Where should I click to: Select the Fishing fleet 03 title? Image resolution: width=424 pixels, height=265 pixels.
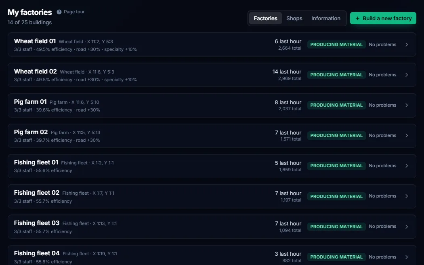click(37, 223)
